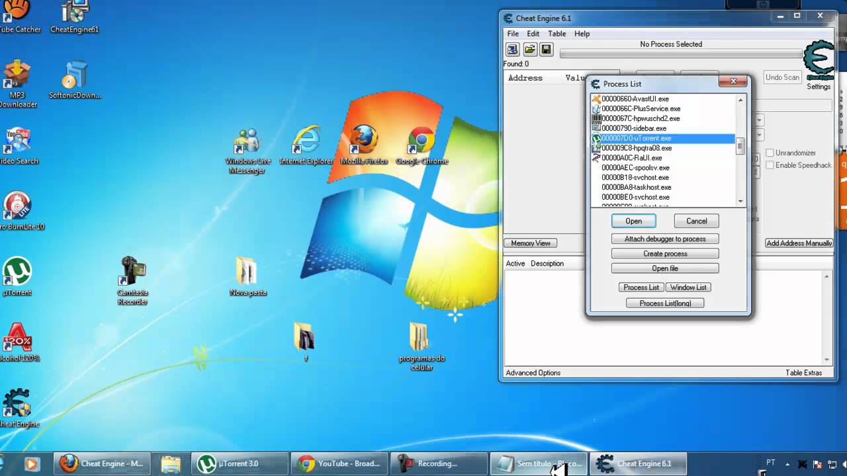Click process list scroll up arrow

[x=740, y=99]
